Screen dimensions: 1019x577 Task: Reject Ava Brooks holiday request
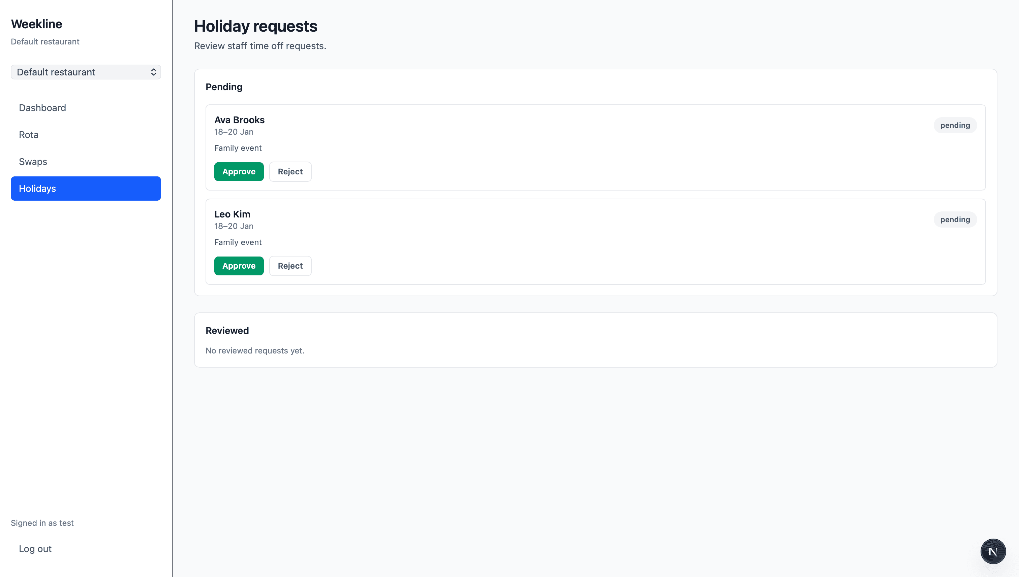coord(290,171)
